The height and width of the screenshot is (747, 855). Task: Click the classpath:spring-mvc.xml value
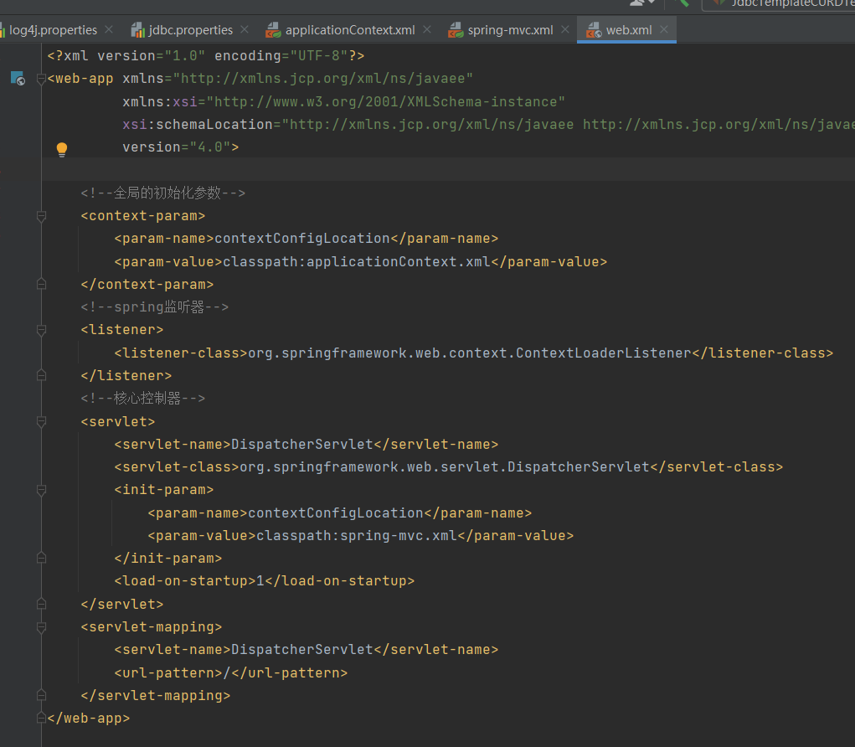pos(357,535)
